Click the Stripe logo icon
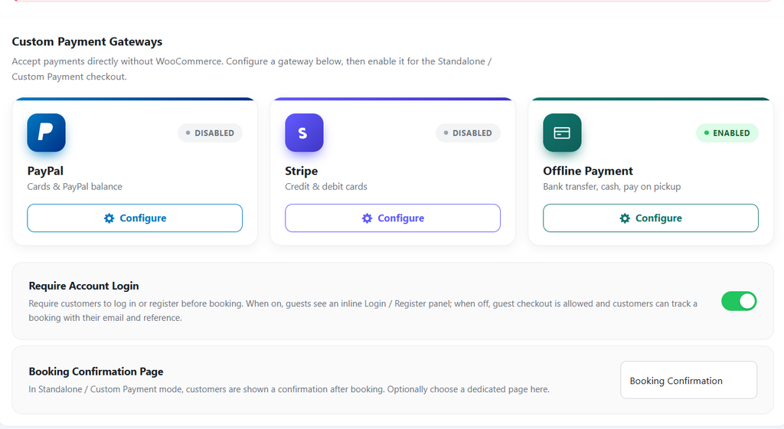Viewport: 784px width, 429px height. 304,133
